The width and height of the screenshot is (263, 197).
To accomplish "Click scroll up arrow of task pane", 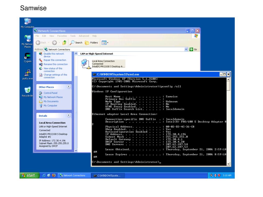I will coord(76,54).
